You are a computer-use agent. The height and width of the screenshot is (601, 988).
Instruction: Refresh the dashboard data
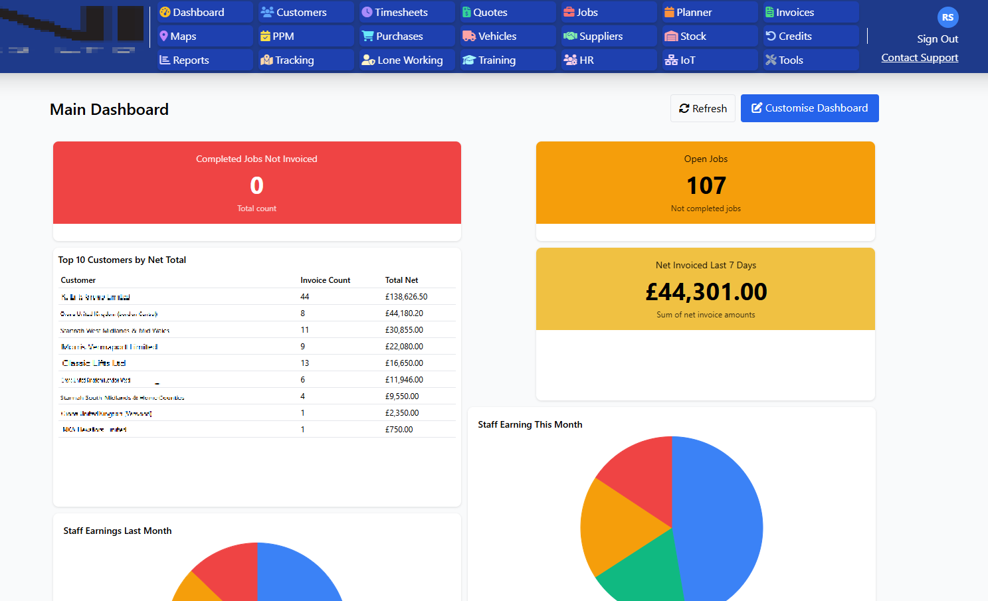[703, 108]
